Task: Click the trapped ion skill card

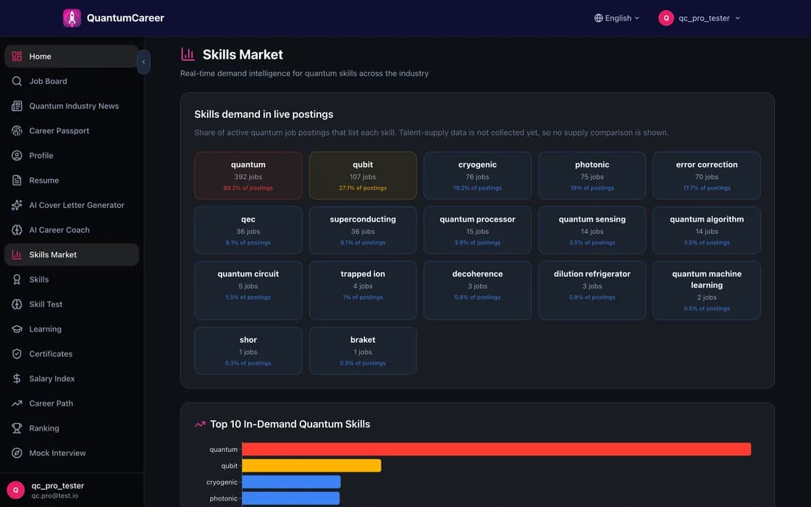Action: pyautogui.click(x=363, y=290)
